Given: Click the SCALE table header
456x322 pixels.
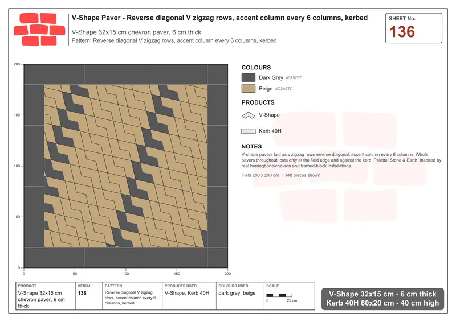Looking at the screenshot, I should (272, 286).
